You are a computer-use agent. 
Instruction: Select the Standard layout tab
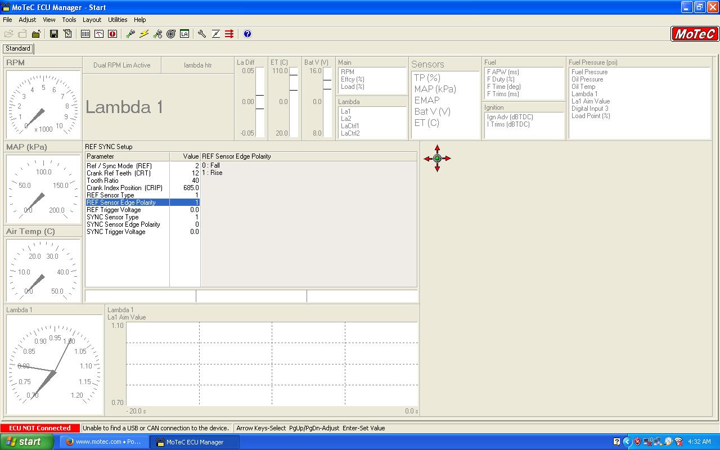pos(18,48)
